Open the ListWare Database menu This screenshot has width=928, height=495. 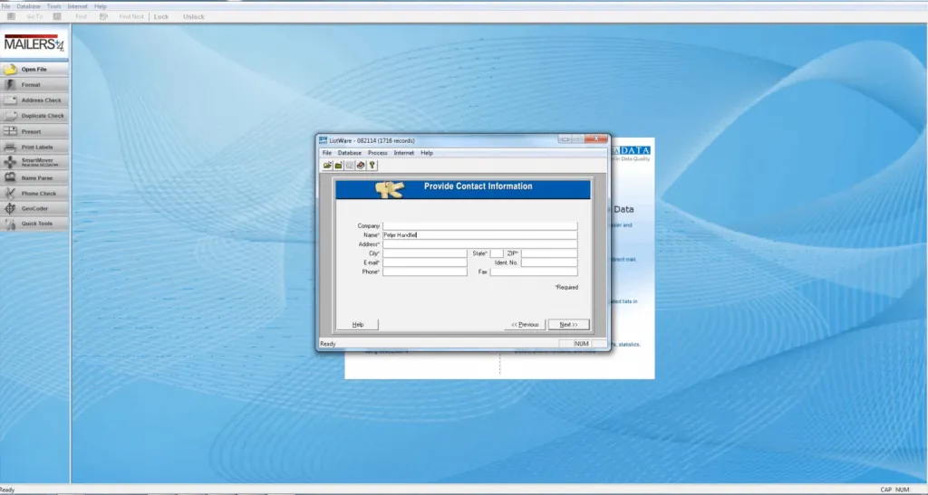click(349, 153)
